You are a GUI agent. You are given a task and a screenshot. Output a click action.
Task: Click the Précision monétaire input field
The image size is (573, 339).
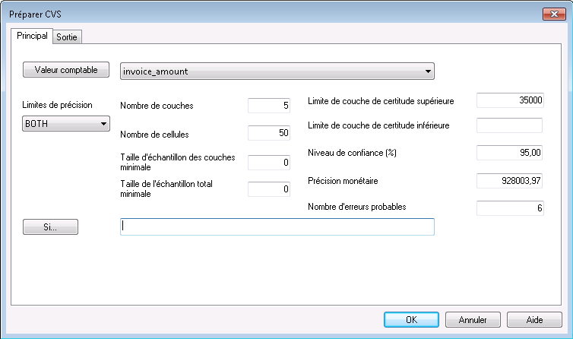(509, 181)
